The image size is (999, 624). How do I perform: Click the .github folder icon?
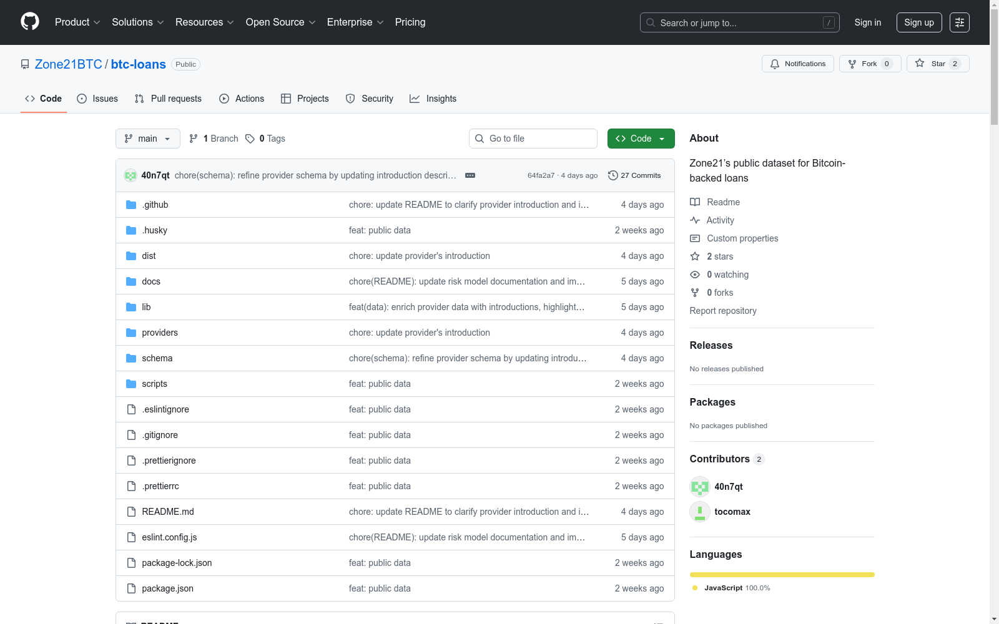131,205
